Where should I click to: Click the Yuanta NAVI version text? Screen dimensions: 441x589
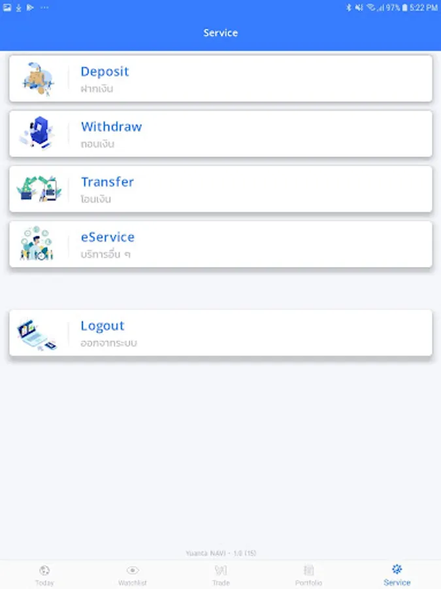point(221,553)
